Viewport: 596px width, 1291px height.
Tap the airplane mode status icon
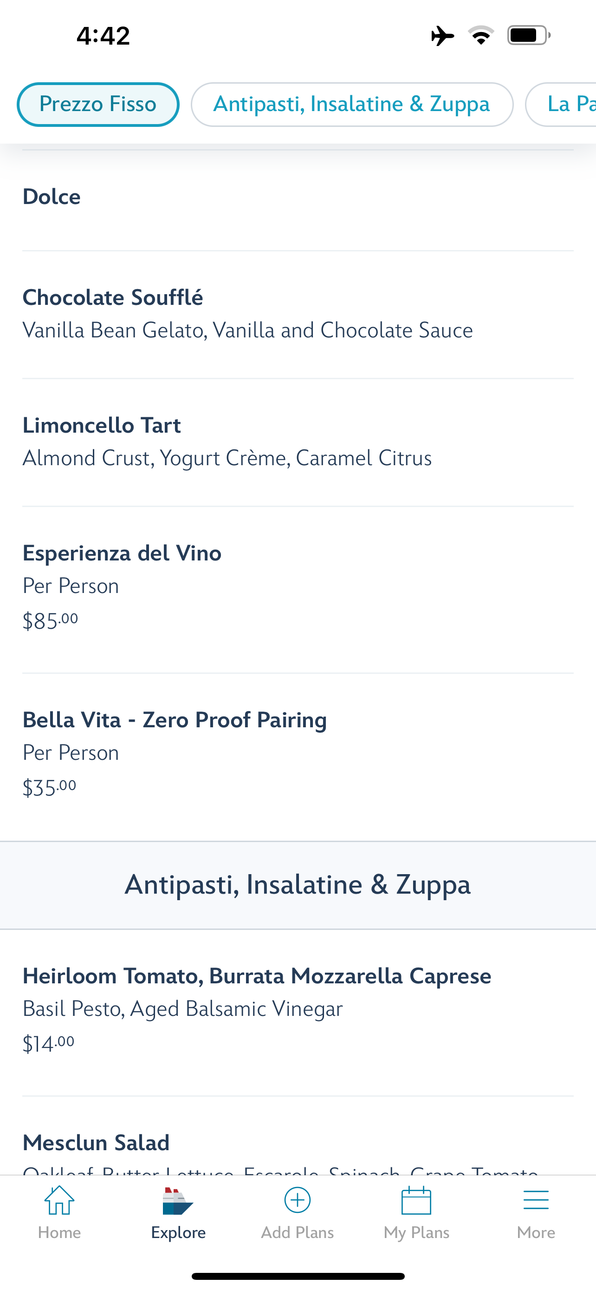(442, 36)
